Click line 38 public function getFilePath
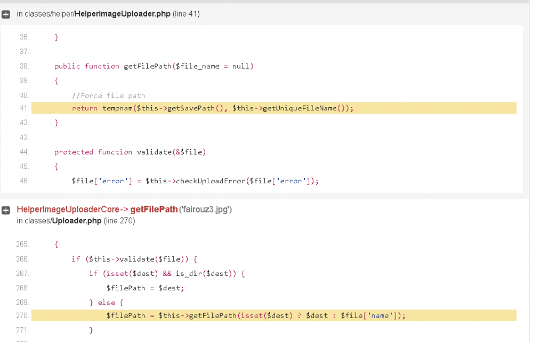The height and width of the screenshot is (342, 533). click(x=154, y=66)
